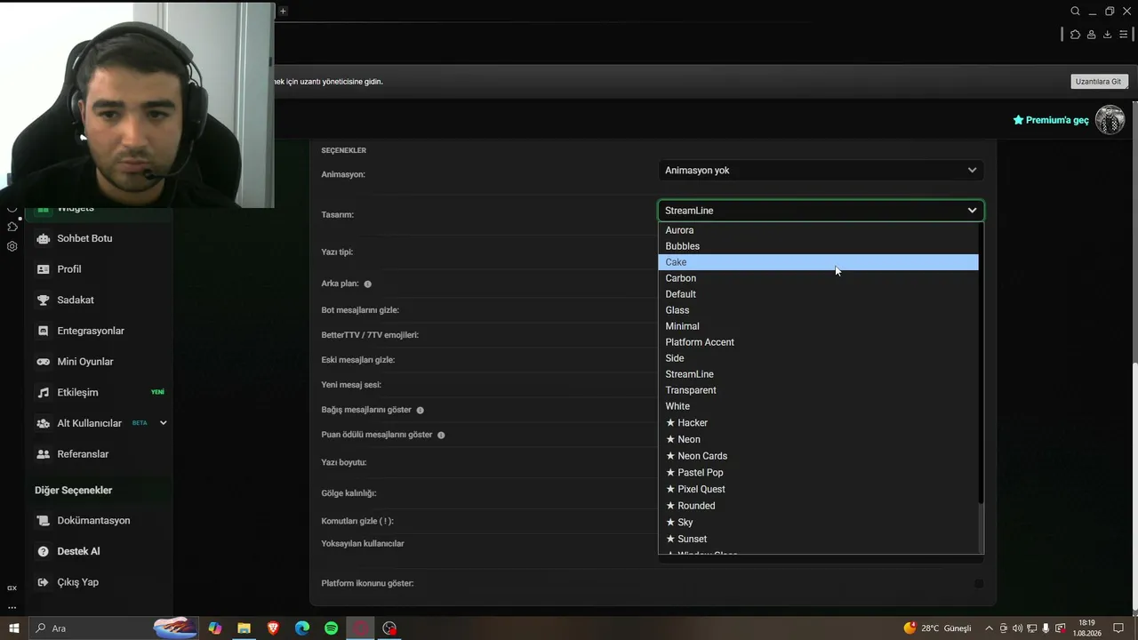1138x640 pixels.
Task: Open browser extensions puzzle icon in toolbar
Action: (1075, 35)
